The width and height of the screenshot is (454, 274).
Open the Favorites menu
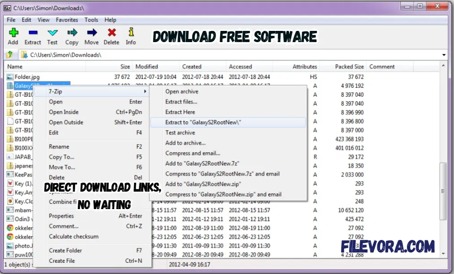coord(67,20)
